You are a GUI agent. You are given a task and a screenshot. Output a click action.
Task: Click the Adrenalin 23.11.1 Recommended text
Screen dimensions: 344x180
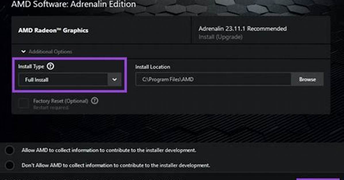point(243,29)
